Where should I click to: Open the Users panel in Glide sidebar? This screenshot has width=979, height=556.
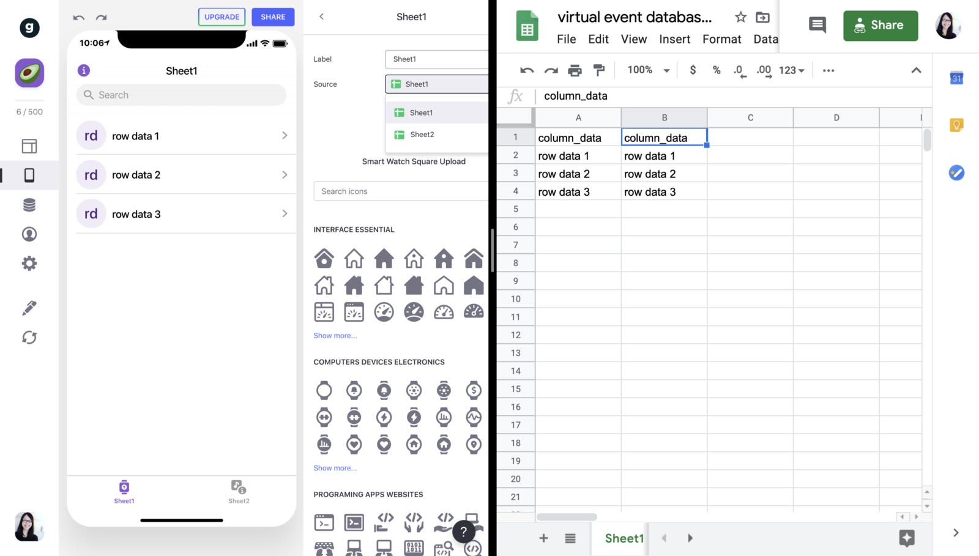[29, 234]
